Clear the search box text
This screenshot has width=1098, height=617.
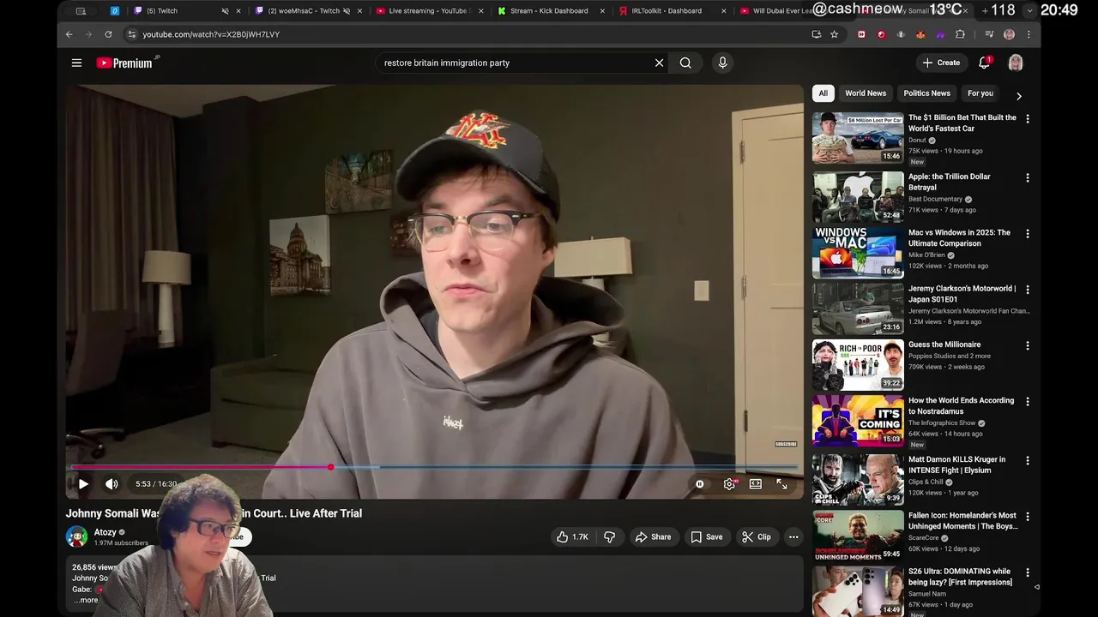point(659,63)
